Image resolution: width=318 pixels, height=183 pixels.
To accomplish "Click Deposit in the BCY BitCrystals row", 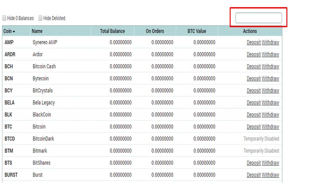I will 254,90.
